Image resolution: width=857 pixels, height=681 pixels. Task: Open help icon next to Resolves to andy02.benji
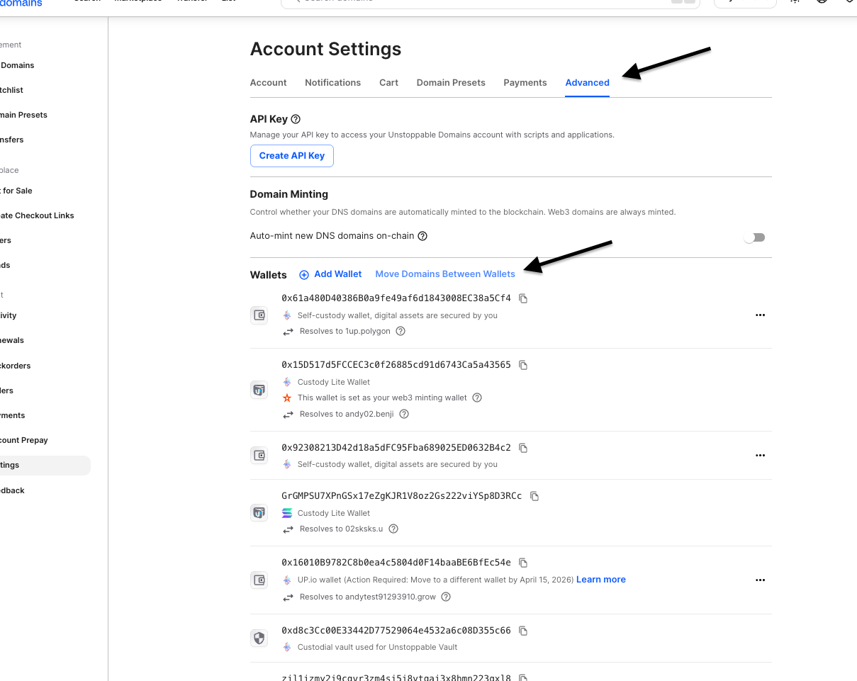(404, 414)
